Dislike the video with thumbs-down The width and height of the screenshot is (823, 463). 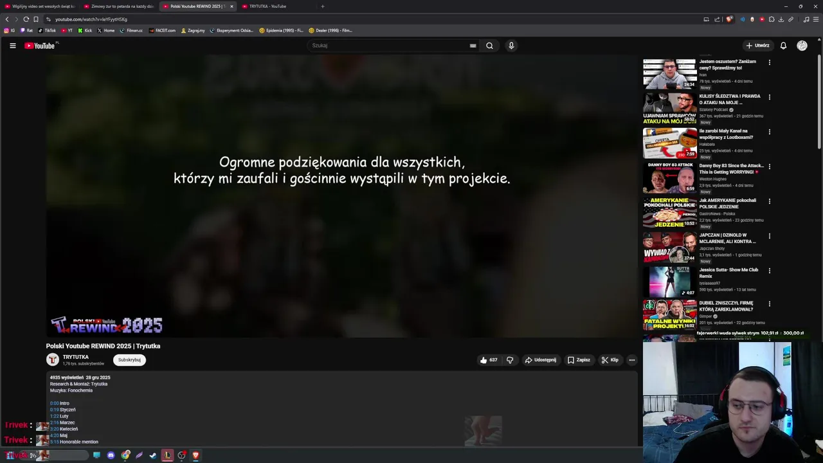(x=510, y=360)
